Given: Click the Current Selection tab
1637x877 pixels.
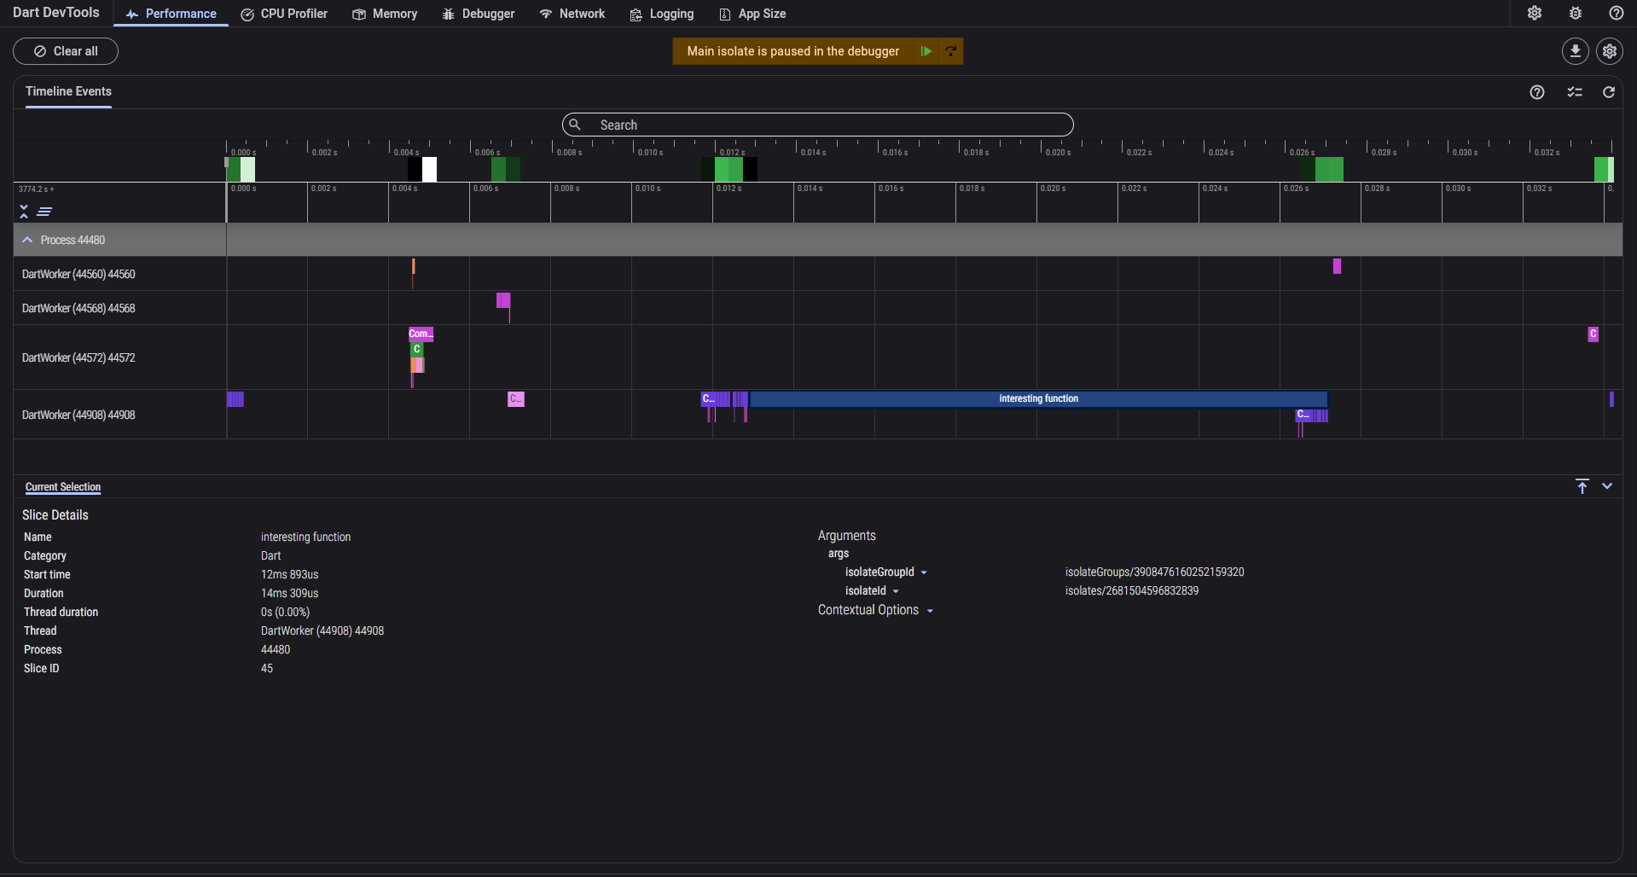Looking at the screenshot, I should [x=63, y=487].
